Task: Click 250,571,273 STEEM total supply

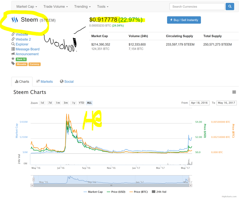Action: (x=218, y=45)
